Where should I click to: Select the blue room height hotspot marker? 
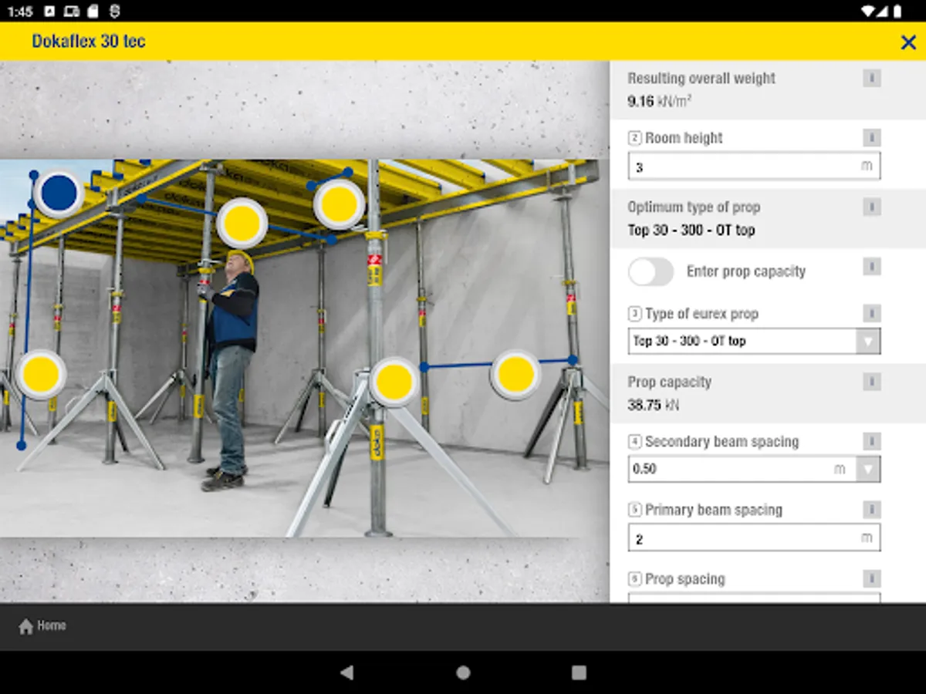click(x=59, y=194)
